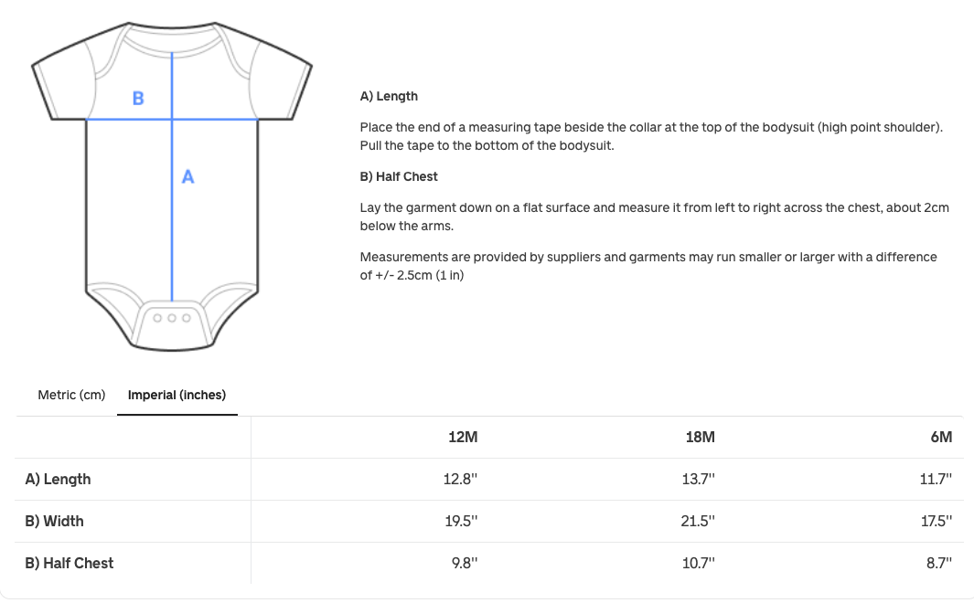The width and height of the screenshot is (974, 603).
Task: Select the Imperial (inches) tab
Action: point(177,395)
